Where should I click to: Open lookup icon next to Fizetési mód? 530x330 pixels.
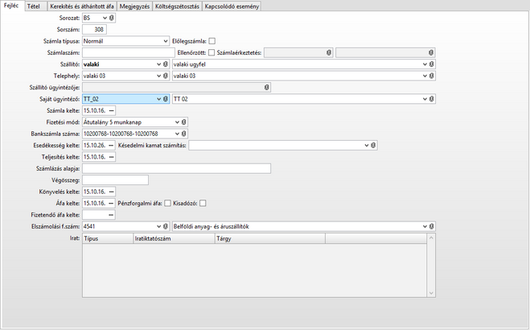[183, 122]
